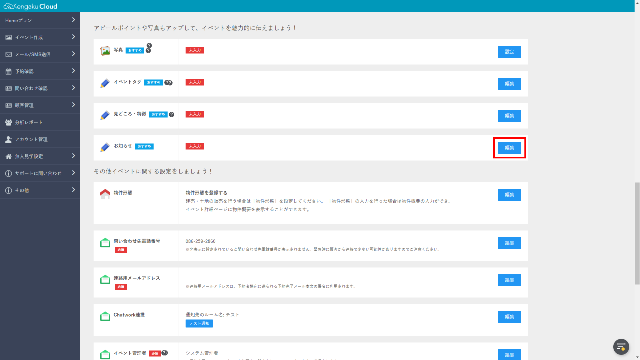Click the テスト通知 button under Chatwork連携
The image size is (640, 360).
(x=199, y=323)
